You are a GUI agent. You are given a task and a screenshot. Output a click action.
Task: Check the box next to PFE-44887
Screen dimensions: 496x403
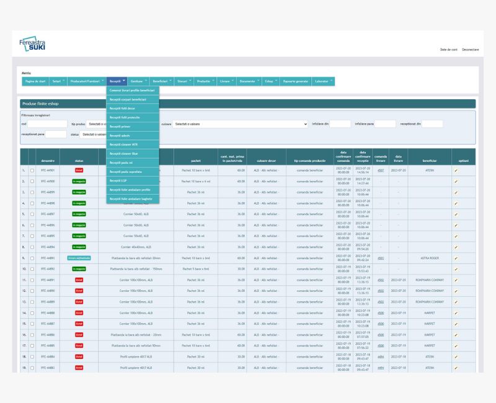(32, 324)
